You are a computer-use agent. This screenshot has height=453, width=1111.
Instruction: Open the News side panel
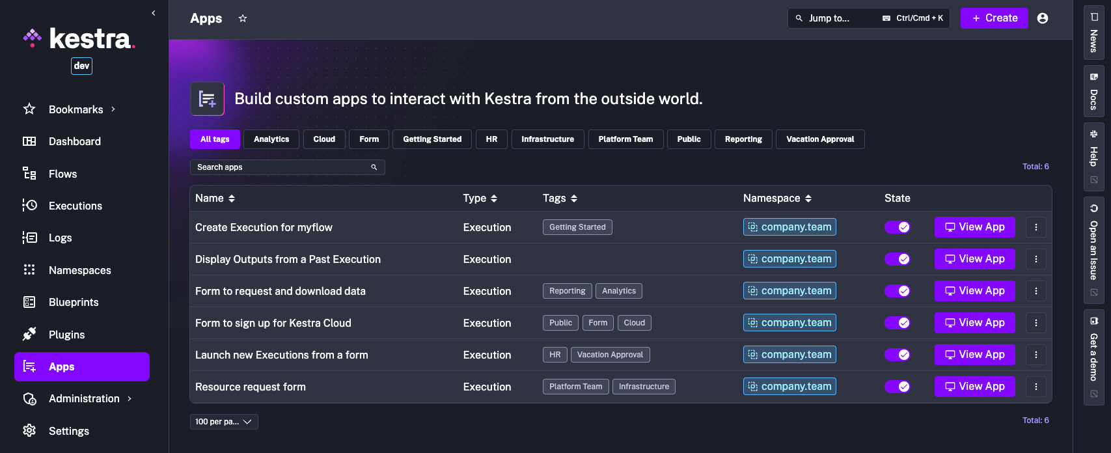tap(1094, 33)
